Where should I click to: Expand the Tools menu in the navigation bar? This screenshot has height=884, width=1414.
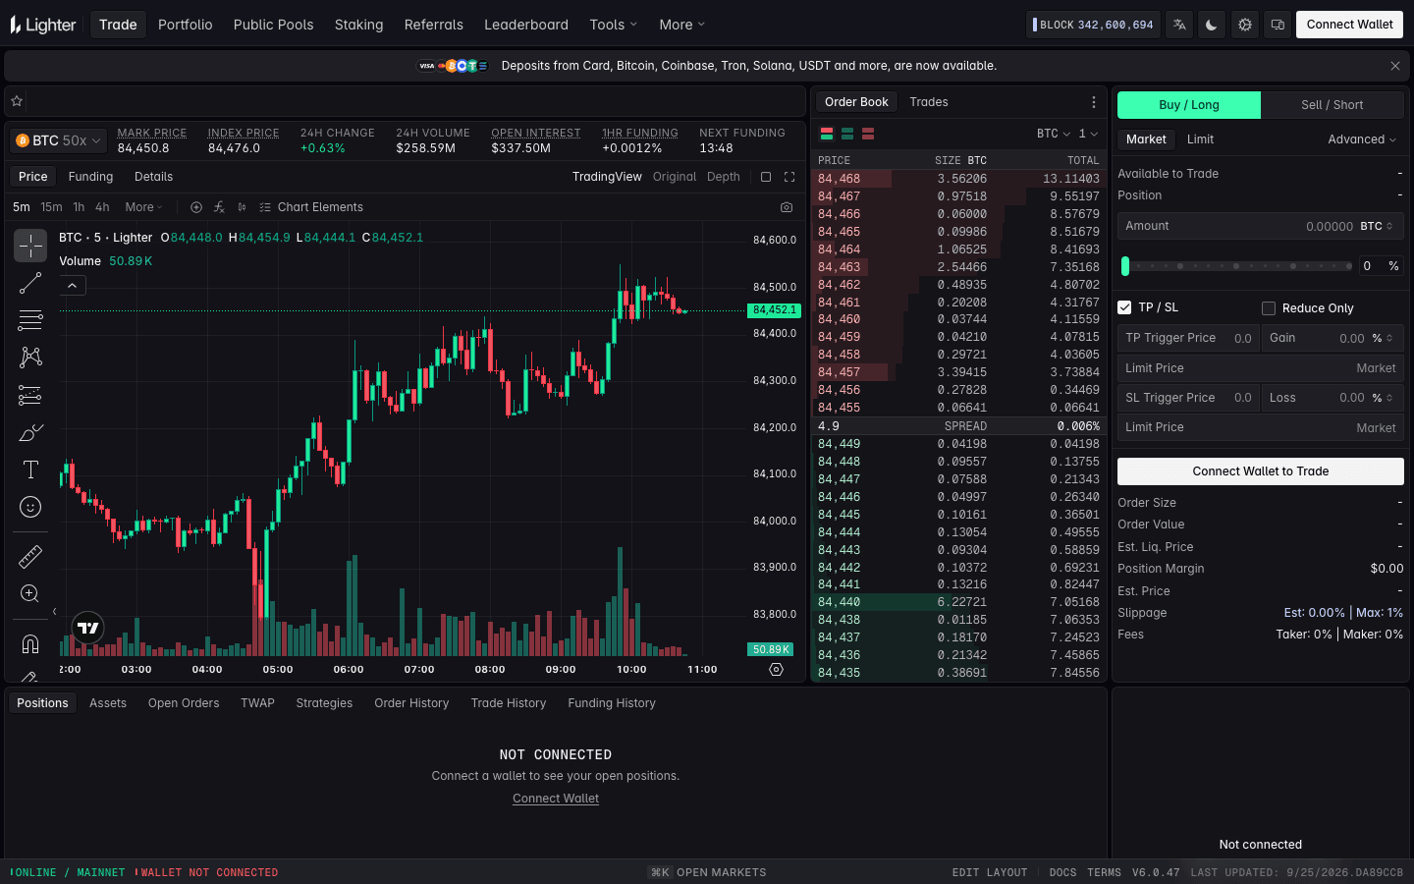pos(614,25)
